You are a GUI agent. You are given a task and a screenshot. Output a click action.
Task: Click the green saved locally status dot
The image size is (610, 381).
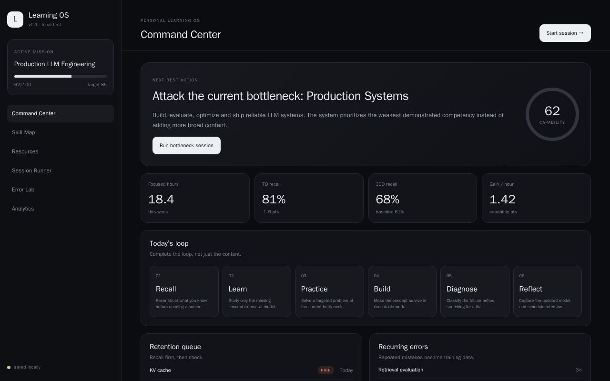coord(9,367)
